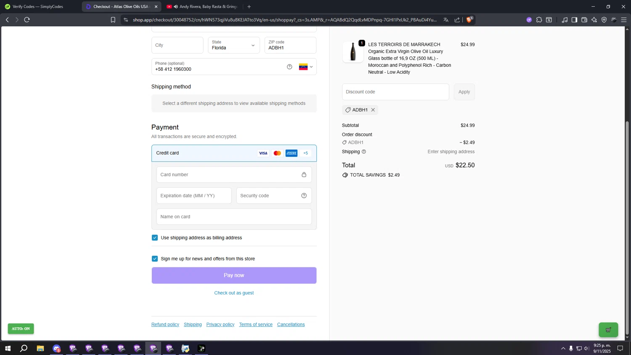The width and height of the screenshot is (631, 355).
Task: Go back to the previous page
Action: pos(7,20)
